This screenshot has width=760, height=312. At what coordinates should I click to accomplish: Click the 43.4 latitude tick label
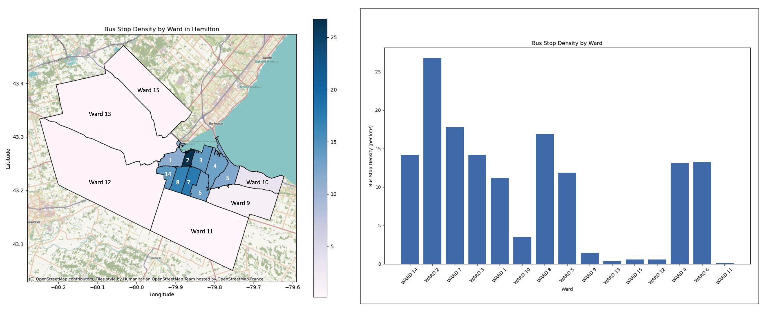[x=18, y=83]
